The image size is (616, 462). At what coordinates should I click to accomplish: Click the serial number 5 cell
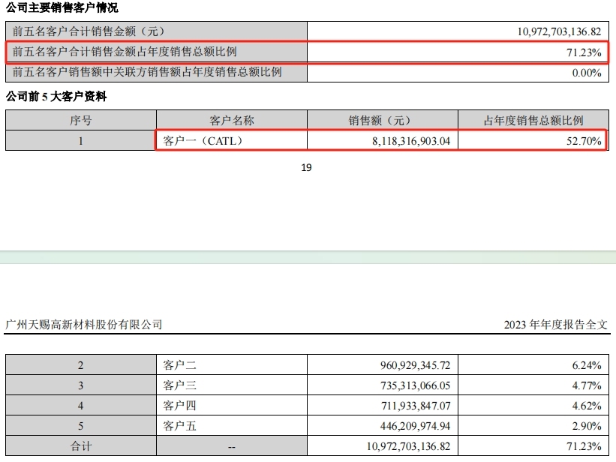tap(80, 426)
